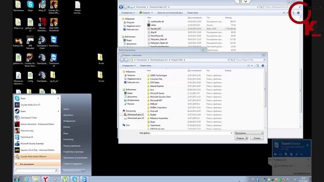Select TeamSpeak 3 Client desktop shortcut

pyautogui.click(x=42, y=43)
